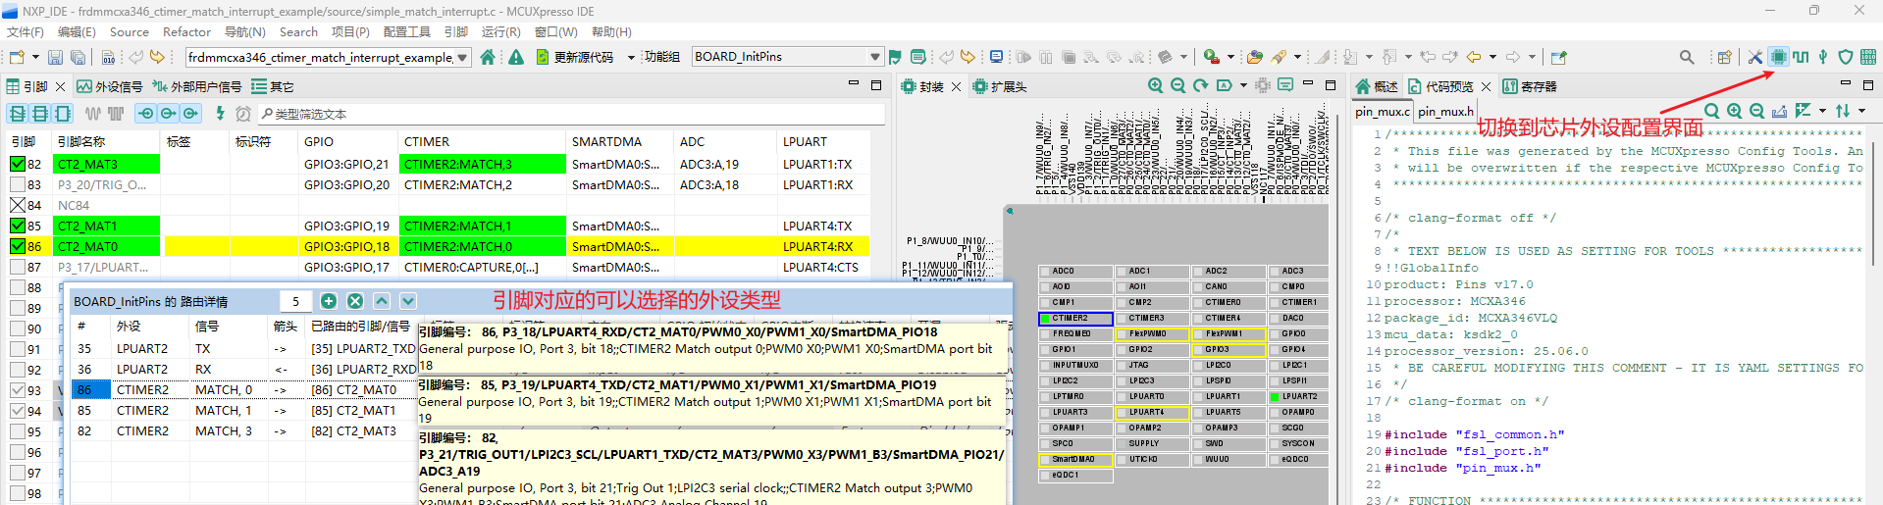Open the Refactor menu
Image resolution: width=1883 pixels, height=505 pixels.
click(186, 32)
